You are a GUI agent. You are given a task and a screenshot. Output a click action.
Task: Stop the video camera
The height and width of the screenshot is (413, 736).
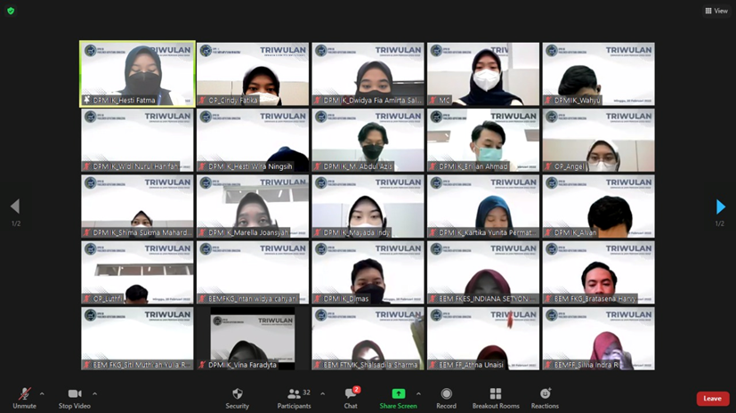(75, 397)
